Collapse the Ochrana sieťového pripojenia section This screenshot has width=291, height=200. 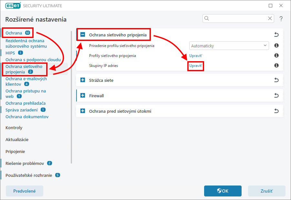pyautogui.click(x=83, y=34)
